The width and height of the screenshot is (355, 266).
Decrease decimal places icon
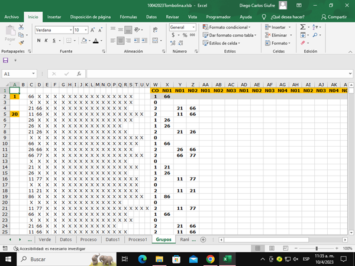[180, 43]
